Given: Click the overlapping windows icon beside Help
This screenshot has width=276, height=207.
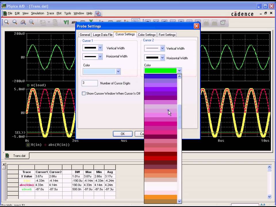Looking at the screenshot, I should pyautogui.click(x=98, y=14).
